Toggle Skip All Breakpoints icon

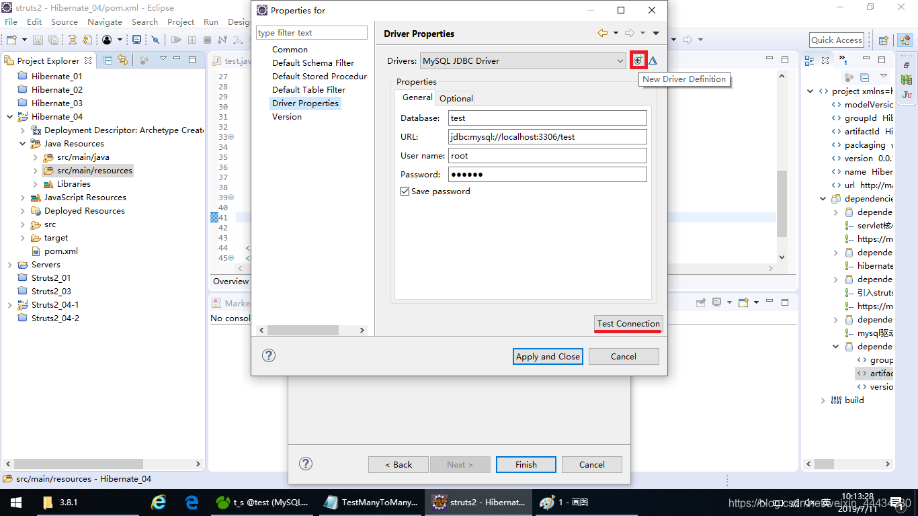155,40
